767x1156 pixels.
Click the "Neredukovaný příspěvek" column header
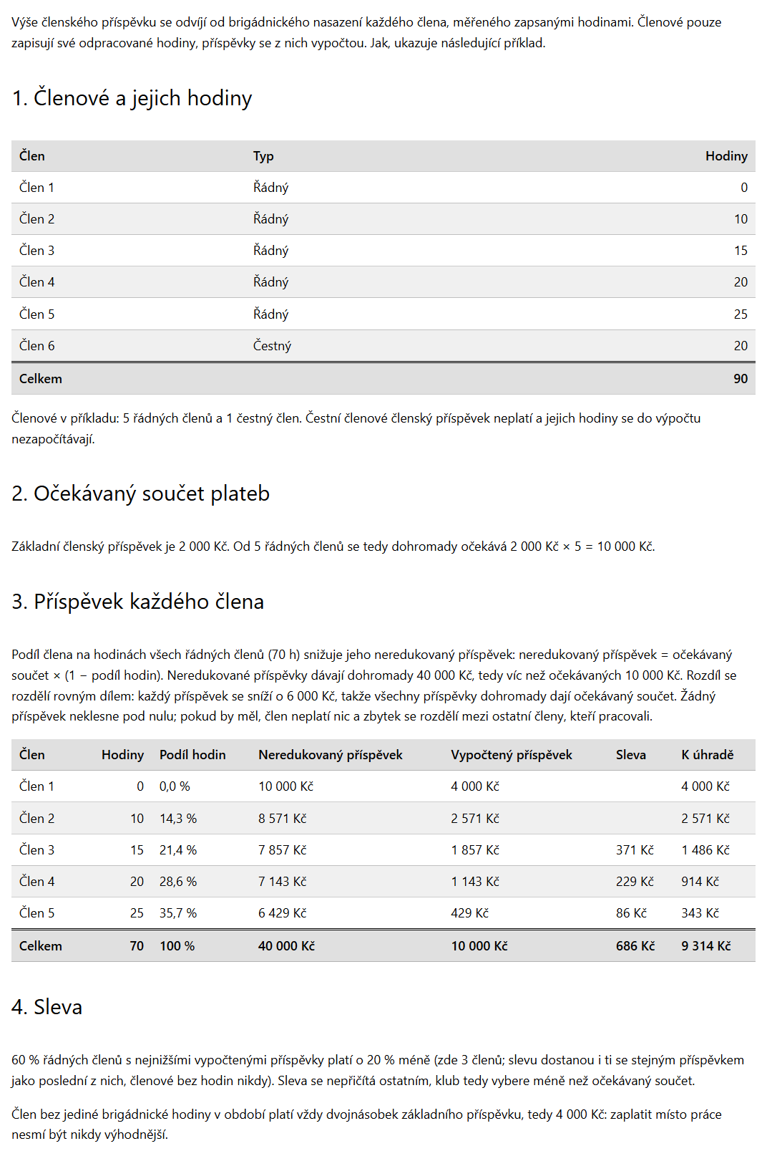(331, 755)
